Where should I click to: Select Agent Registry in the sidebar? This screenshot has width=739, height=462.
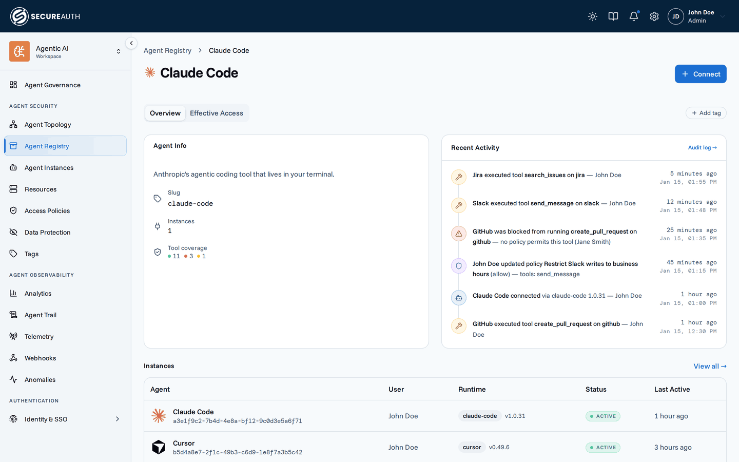click(x=65, y=146)
